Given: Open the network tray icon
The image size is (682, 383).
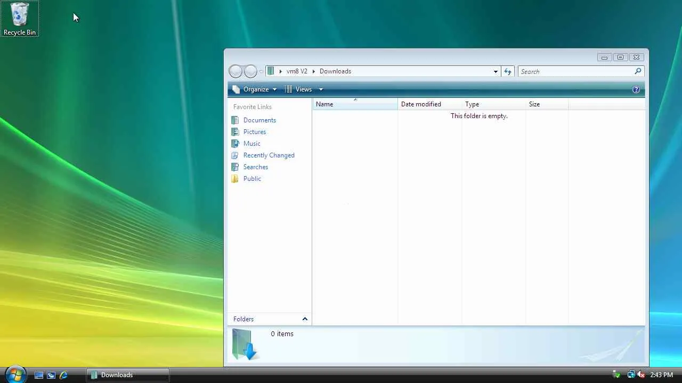Looking at the screenshot, I should pyautogui.click(x=631, y=375).
